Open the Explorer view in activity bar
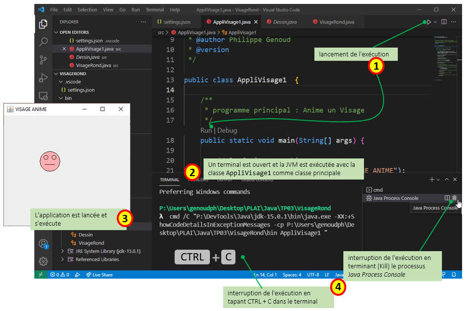This screenshot has width=465, height=311. click(43, 24)
